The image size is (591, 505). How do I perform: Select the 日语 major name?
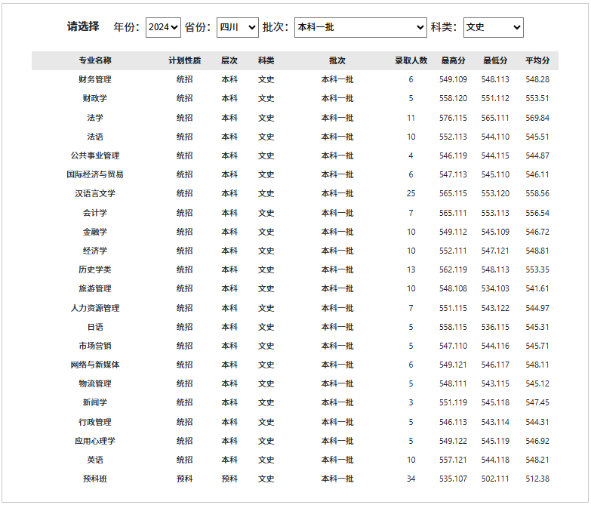(x=95, y=327)
